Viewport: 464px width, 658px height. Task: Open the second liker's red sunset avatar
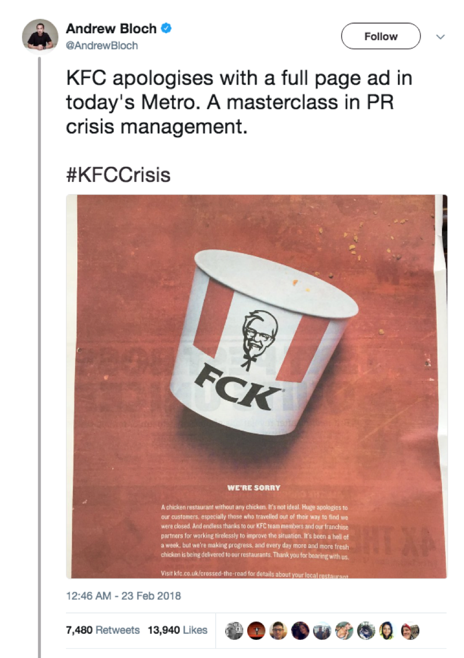point(256,631)
